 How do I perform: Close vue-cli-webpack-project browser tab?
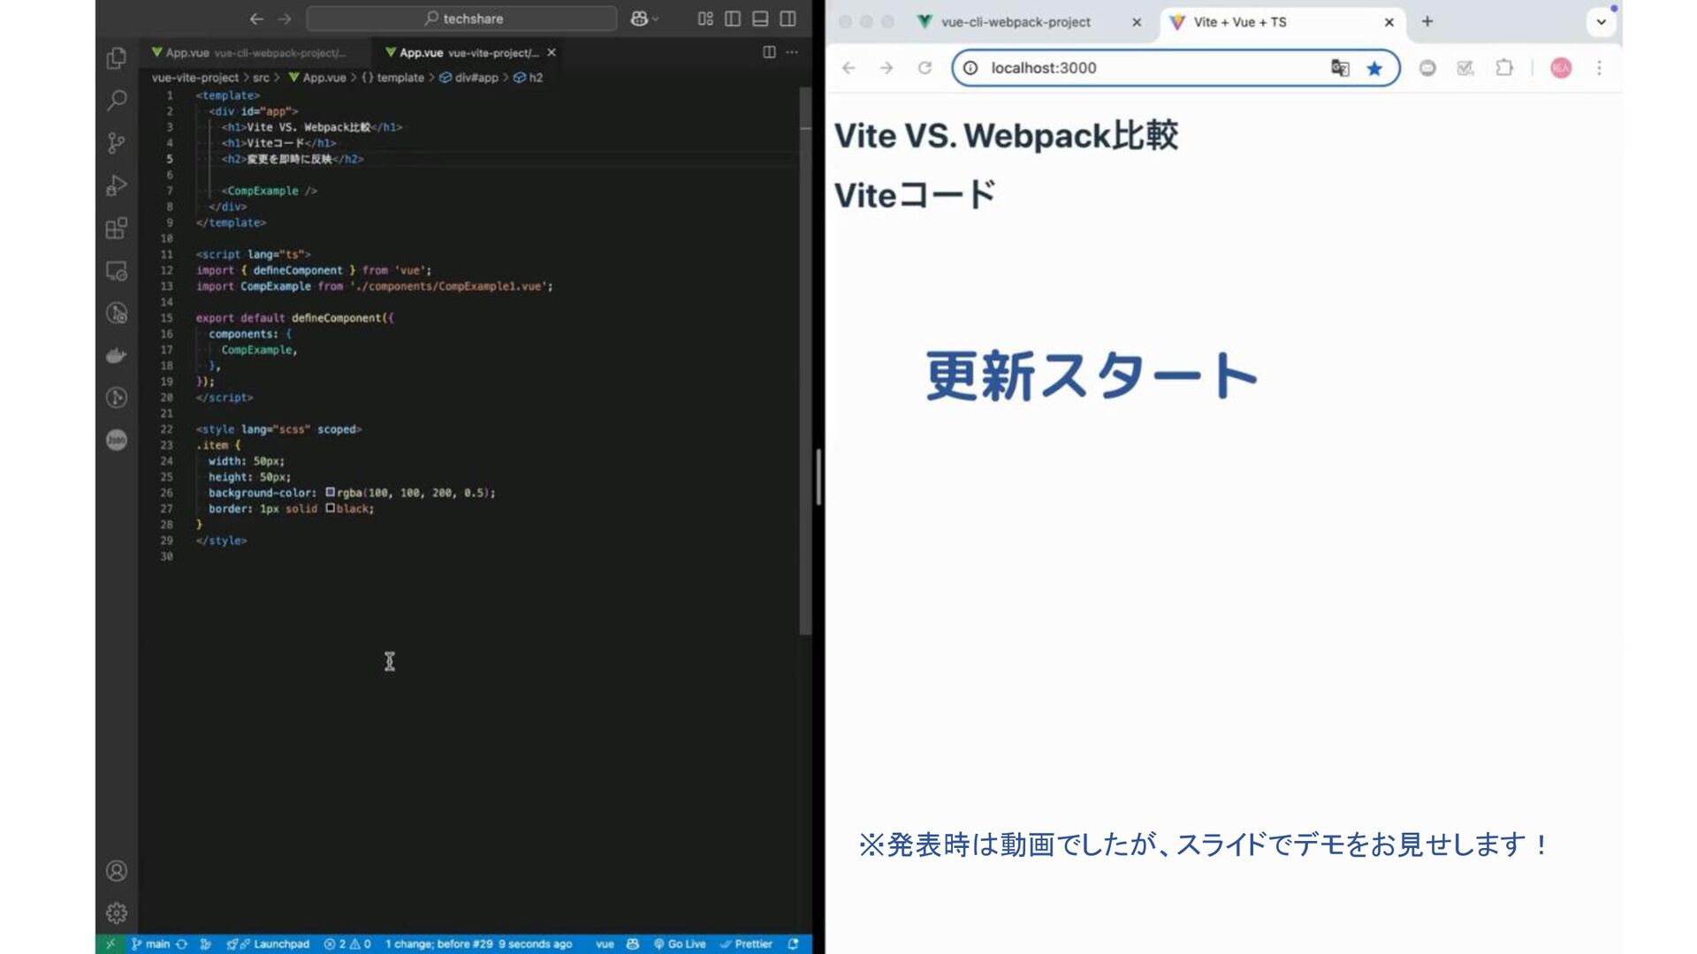click(1137, 22)
